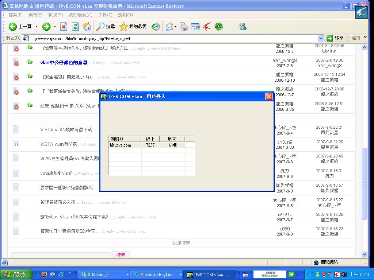374x280 pixels.
Task: Open the volume icon in system tray
Action: tap(344, 274)
